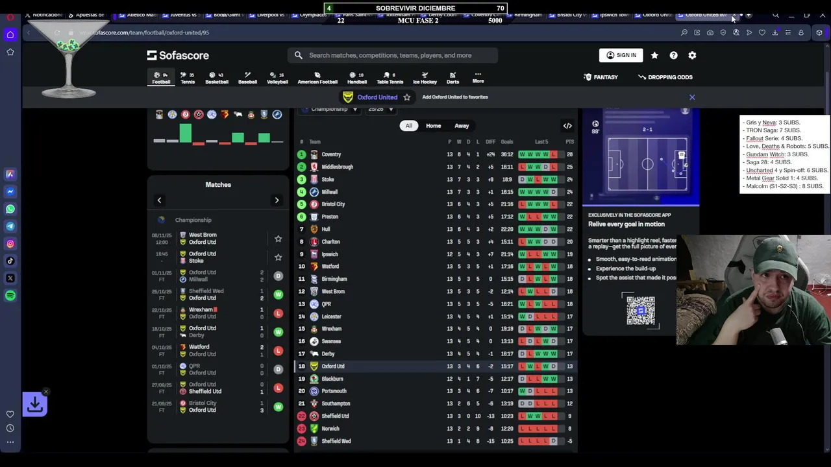831x467 pixels.
Task: Open the Fantasy link
Action: 601,77
